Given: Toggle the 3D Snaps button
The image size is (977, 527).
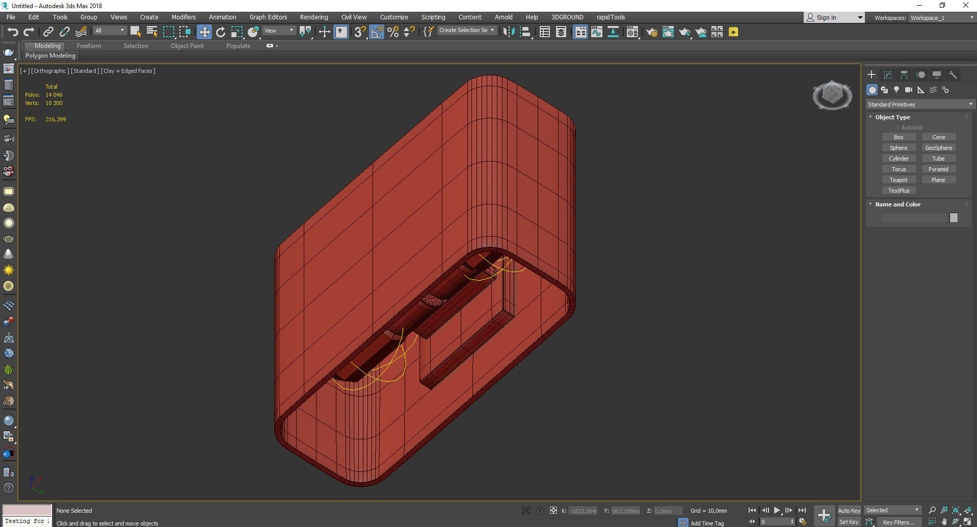Looking at the screenshot, I should (360, 32).
